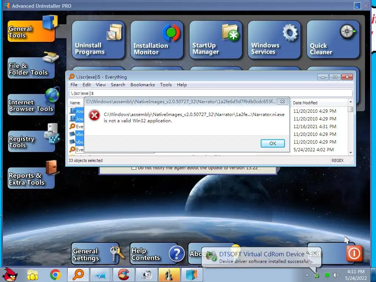Click the Angry Birds start orb
Screen dimensions: 376x282
pos(10,275)
